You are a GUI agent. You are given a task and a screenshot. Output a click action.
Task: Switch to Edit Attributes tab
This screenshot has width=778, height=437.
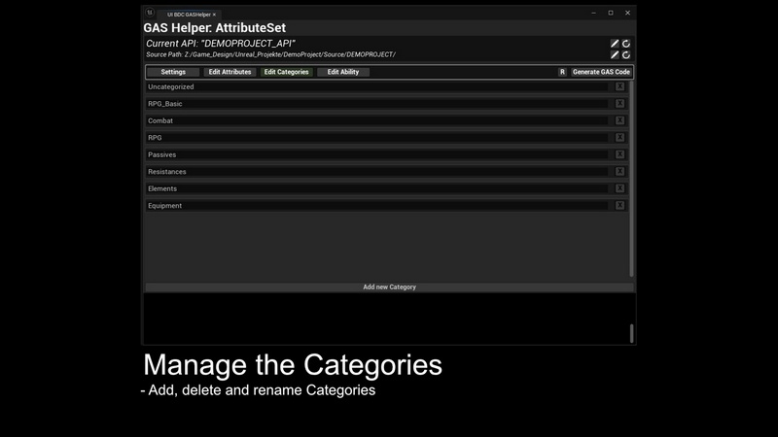click(230, 72)
